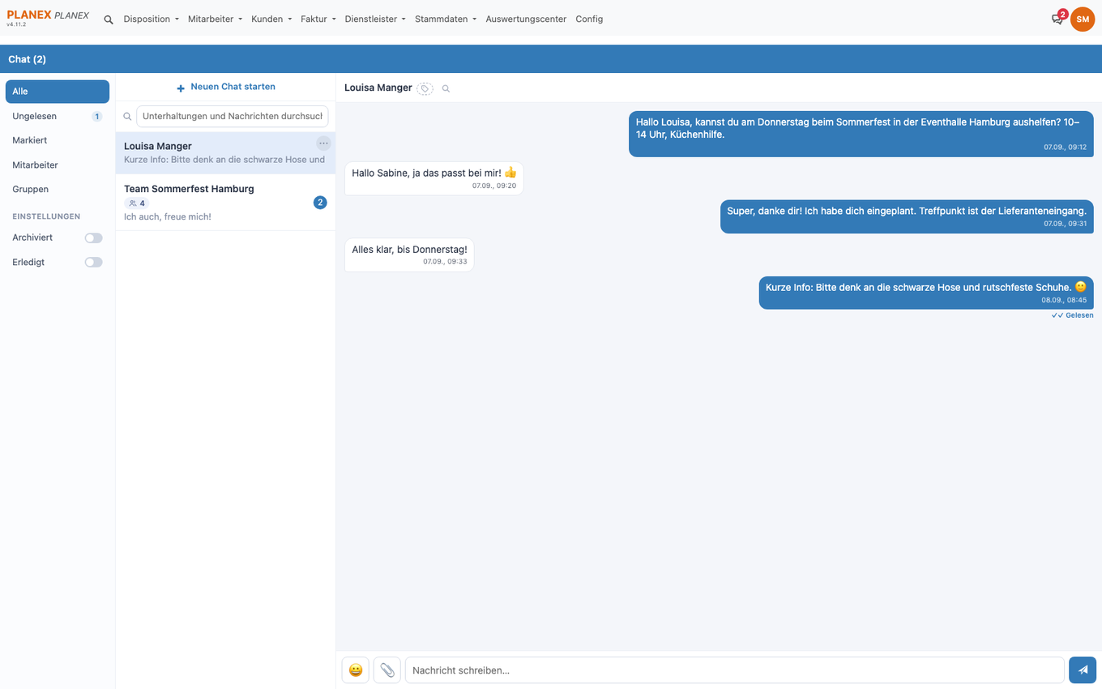The image size is (1102, 689).
Task: Enable the Erledigt toggle
Action: pyautogui.click(x=94, y=263)
